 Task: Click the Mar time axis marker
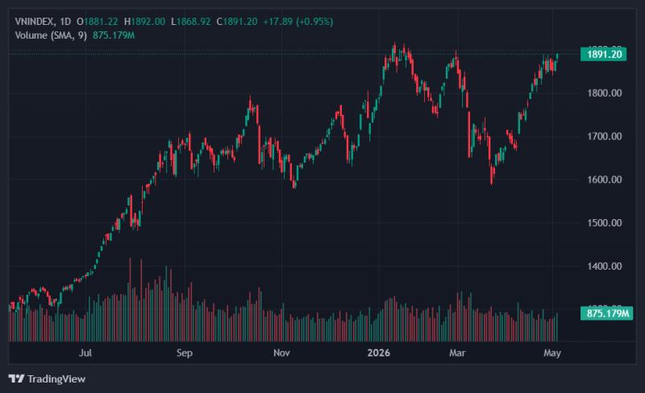[457, 353]
